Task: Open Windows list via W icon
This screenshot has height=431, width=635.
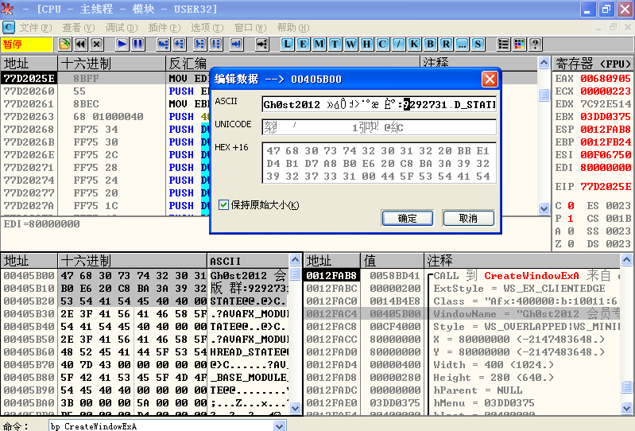Action: (350, 44)
